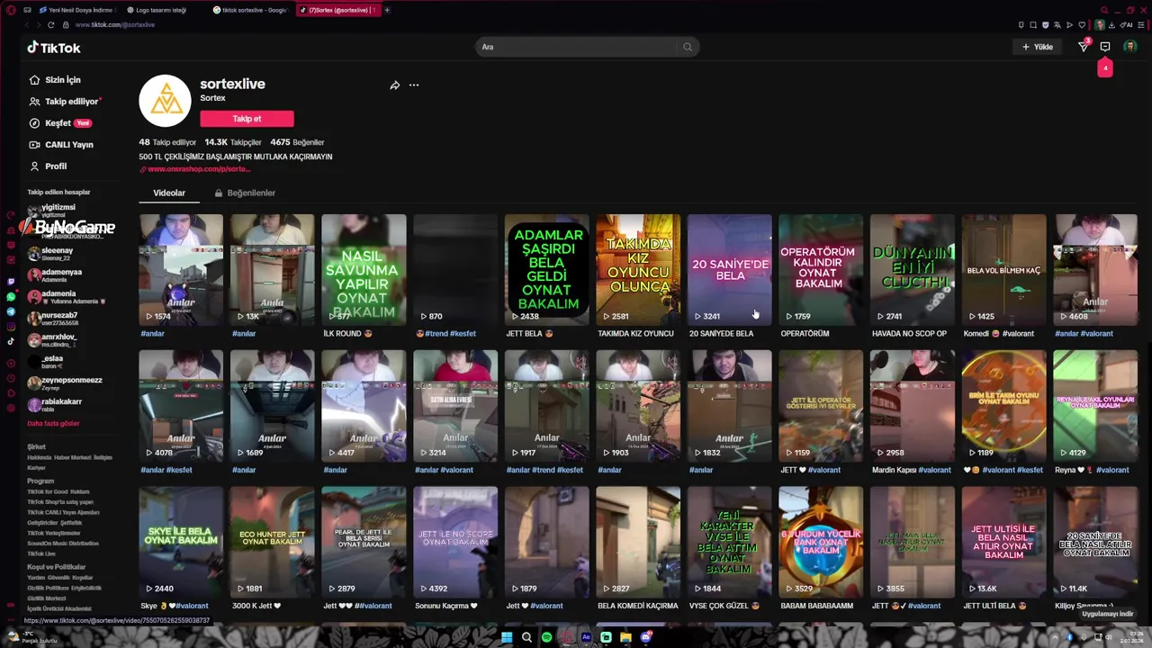Click the browser reload button
Image resolution: width=1152 pixels, height=648 pixels.
[50, 24]
